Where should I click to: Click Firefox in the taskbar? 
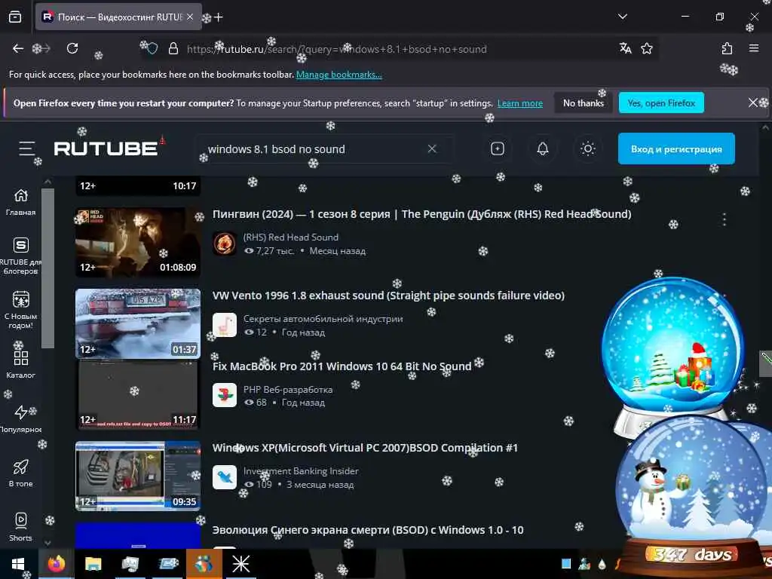56,564
